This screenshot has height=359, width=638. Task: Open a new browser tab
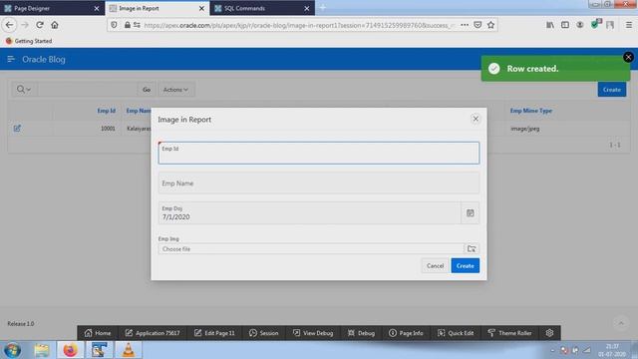click(323, 8)
